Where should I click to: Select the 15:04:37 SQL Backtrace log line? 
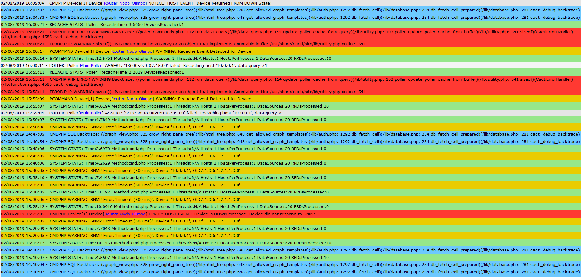point(291,10)
